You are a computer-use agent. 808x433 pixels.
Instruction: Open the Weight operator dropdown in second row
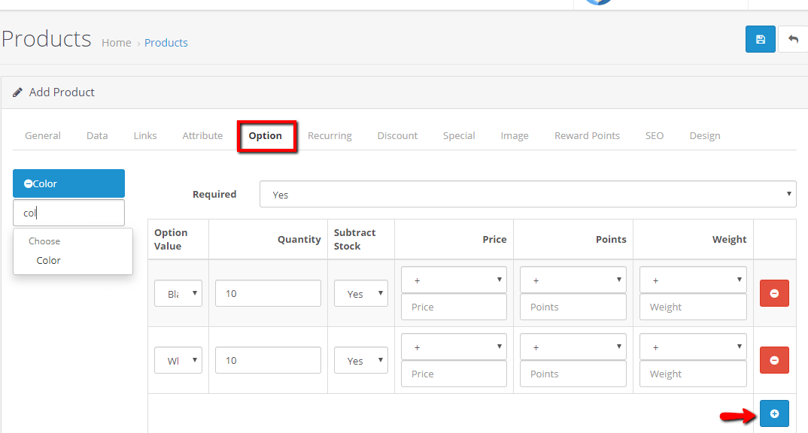pos(692,347)
